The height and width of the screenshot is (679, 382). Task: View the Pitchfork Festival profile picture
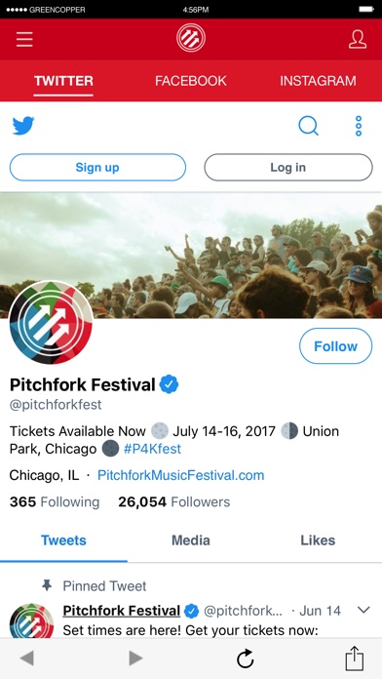(51, 323)
